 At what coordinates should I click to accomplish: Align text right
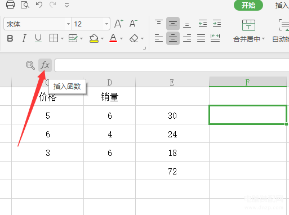pyautogui.click(x=187, y=38)
